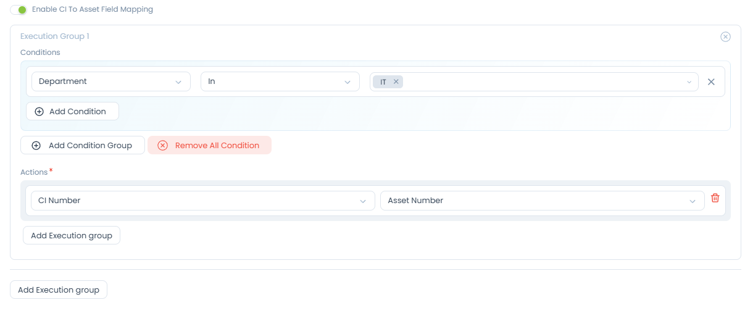Click plus icon beside Add Condition Group
This screenshot has height=313, width=745.
(x=36, y=146)
